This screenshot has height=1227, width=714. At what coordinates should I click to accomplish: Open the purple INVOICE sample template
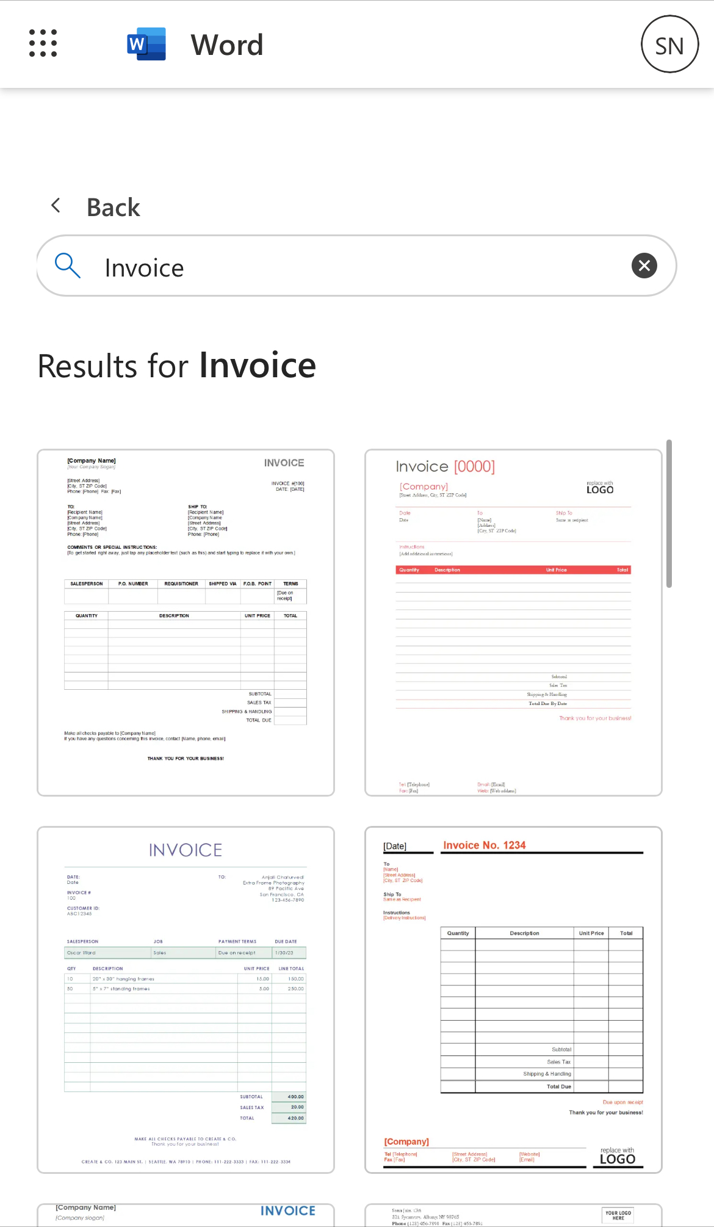click(x=186, y=1000)
